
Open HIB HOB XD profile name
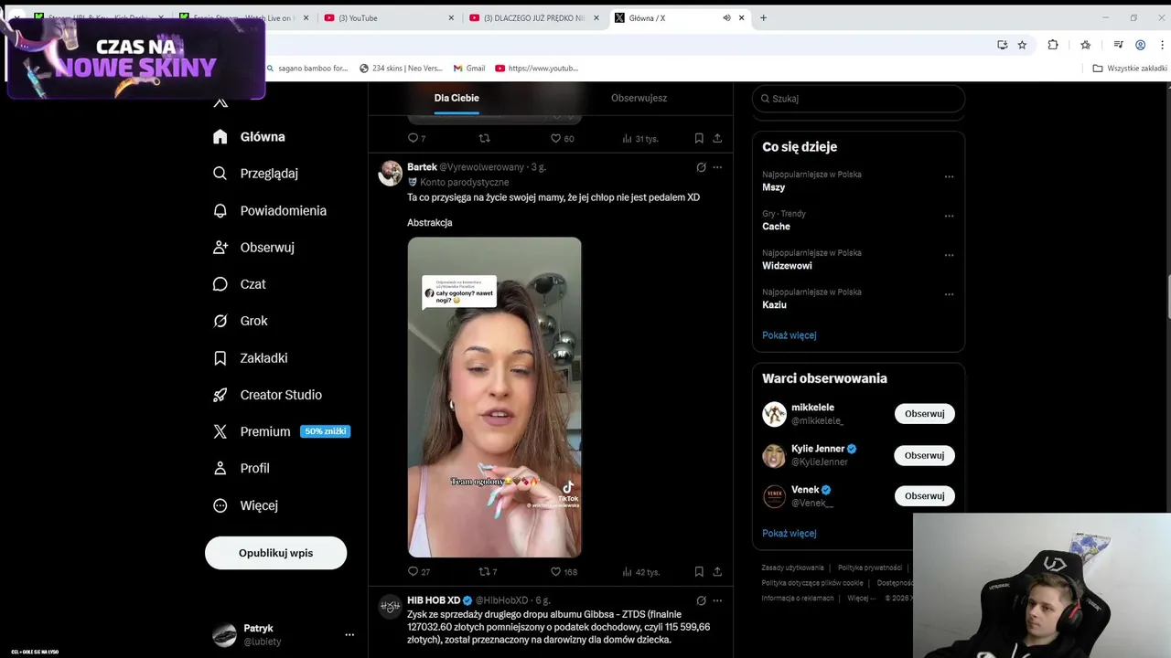coord(434,600)
